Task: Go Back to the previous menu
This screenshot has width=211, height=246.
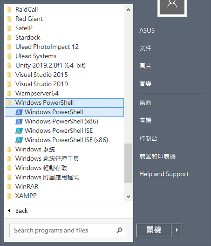Action: tap(18, 211)
